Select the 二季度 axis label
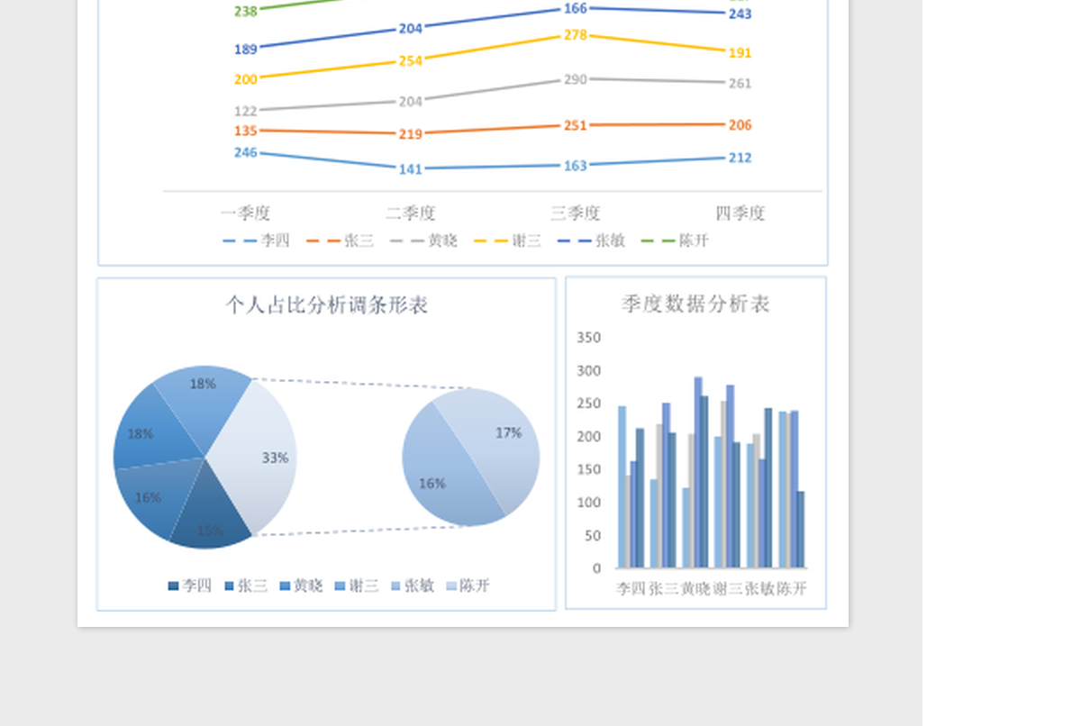This screenshot has height=726, width=1081. tap(410, 213)
